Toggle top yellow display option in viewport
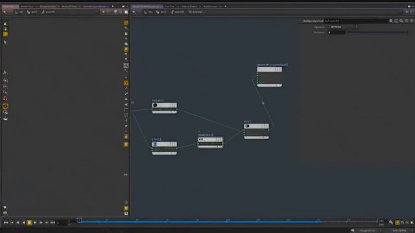The image size is (415, 233). (126, 23)
